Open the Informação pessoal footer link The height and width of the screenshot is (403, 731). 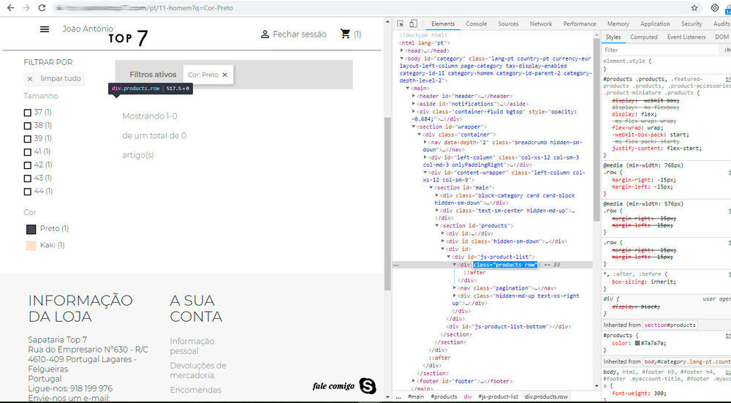click(192, 346)
